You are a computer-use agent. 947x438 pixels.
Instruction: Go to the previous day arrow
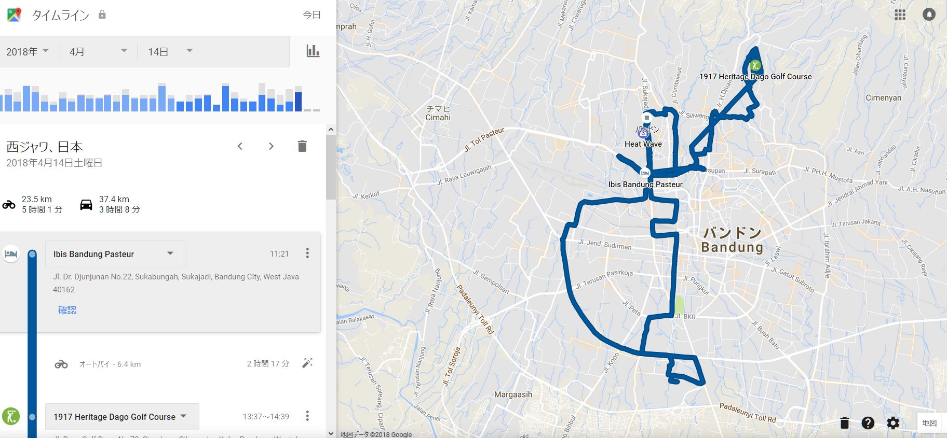click(x=240, y=146)
